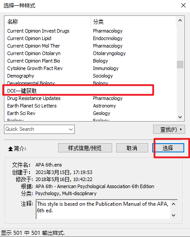Sort by 分类 column header
190x237 pixels.
pyautogui.click(x=133, y=22)
